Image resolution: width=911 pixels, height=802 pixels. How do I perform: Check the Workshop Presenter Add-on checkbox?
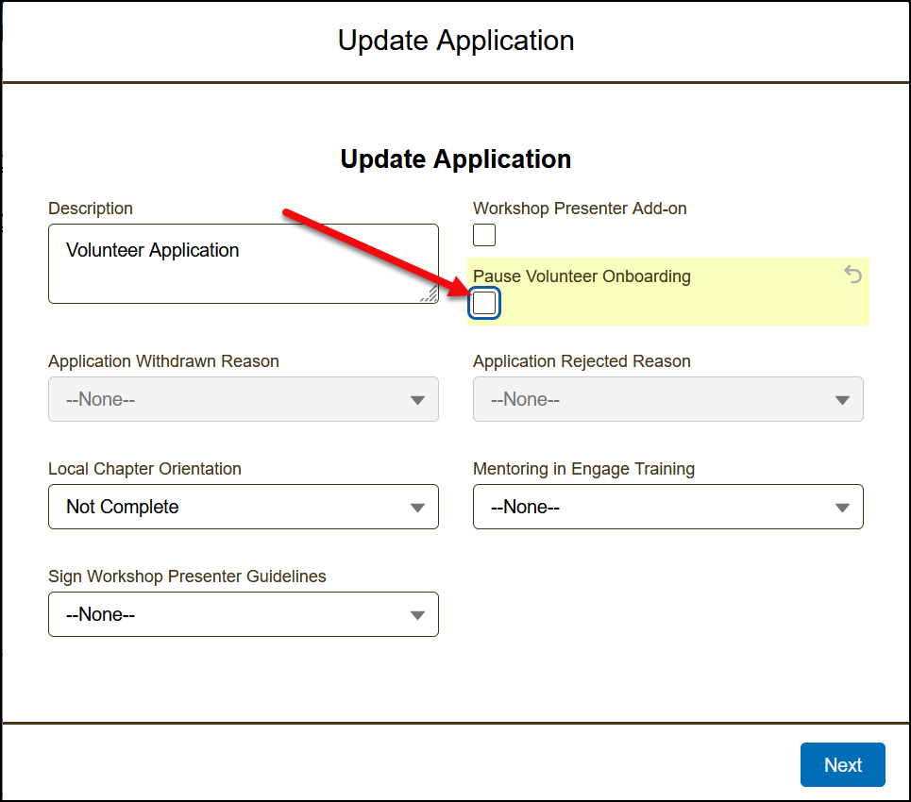[484, 235]
